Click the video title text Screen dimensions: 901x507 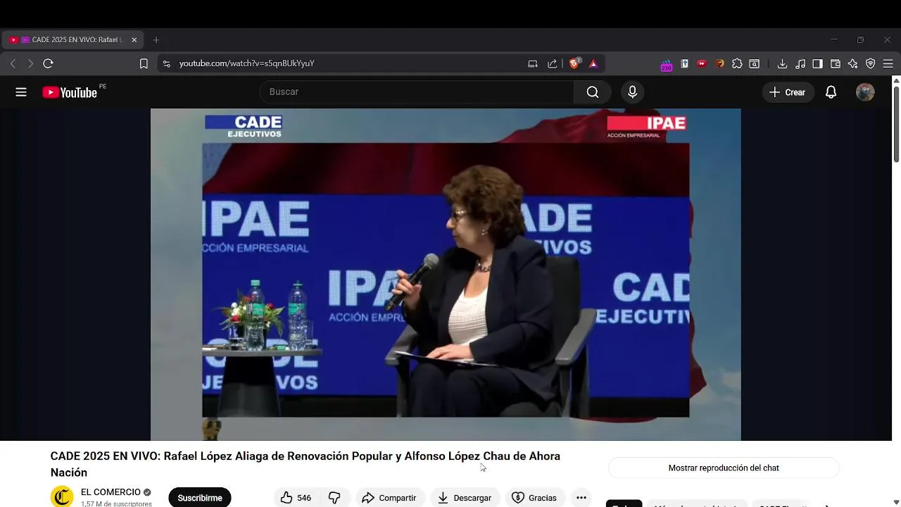305,464
